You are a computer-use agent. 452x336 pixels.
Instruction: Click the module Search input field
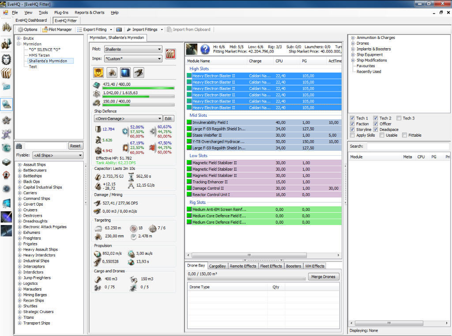407,146
